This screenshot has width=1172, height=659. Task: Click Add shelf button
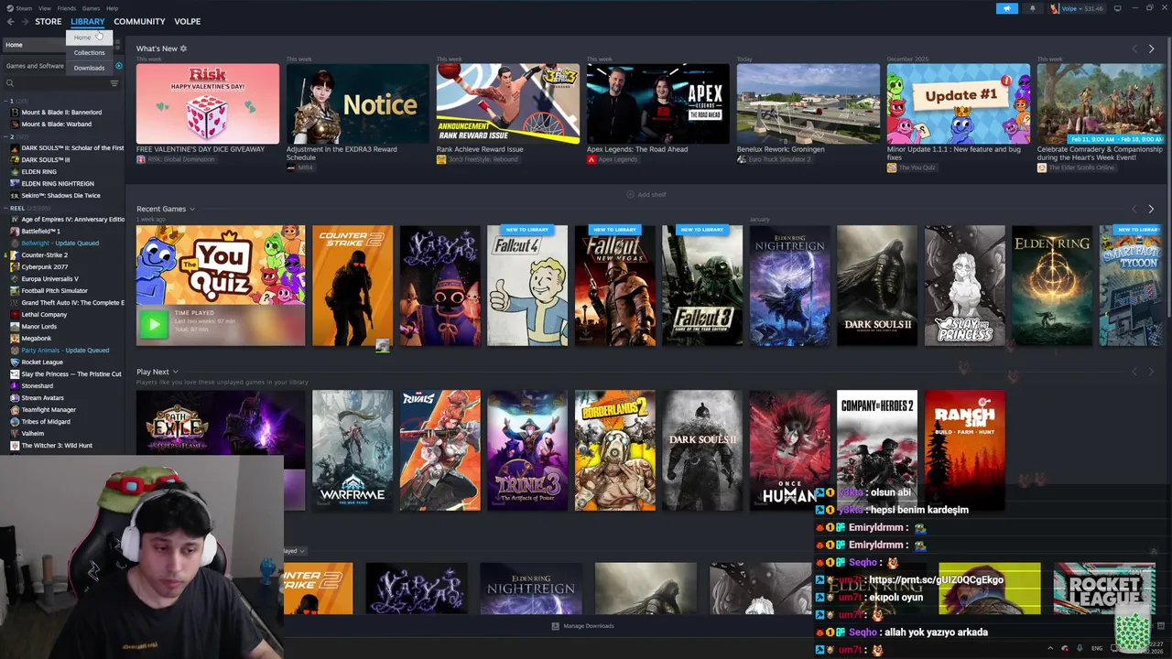pos(646,195)
